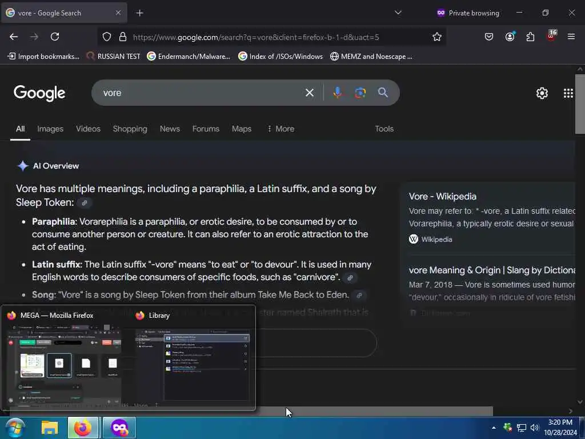Click the extension icon with badge 16

point(551,36)
